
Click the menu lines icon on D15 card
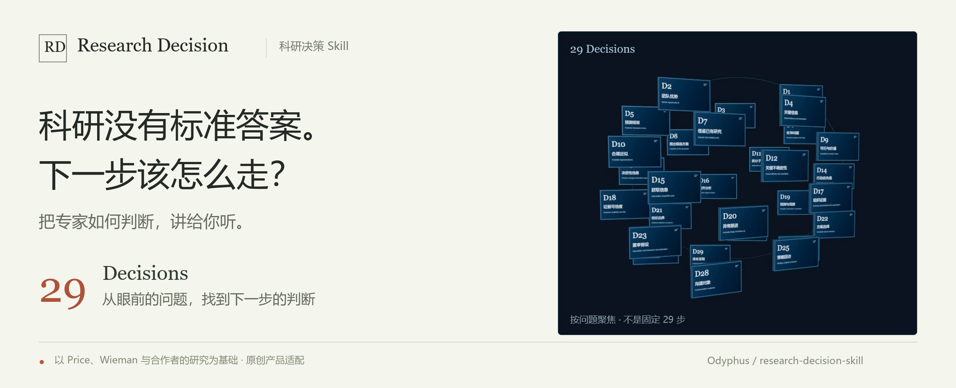[x=696, y=175]
